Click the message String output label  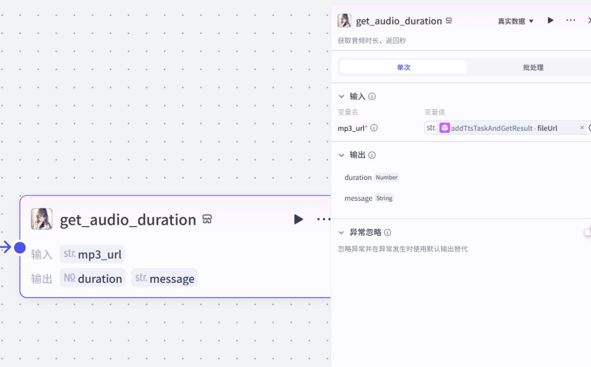pyautogui.click(x=370, y=198)
